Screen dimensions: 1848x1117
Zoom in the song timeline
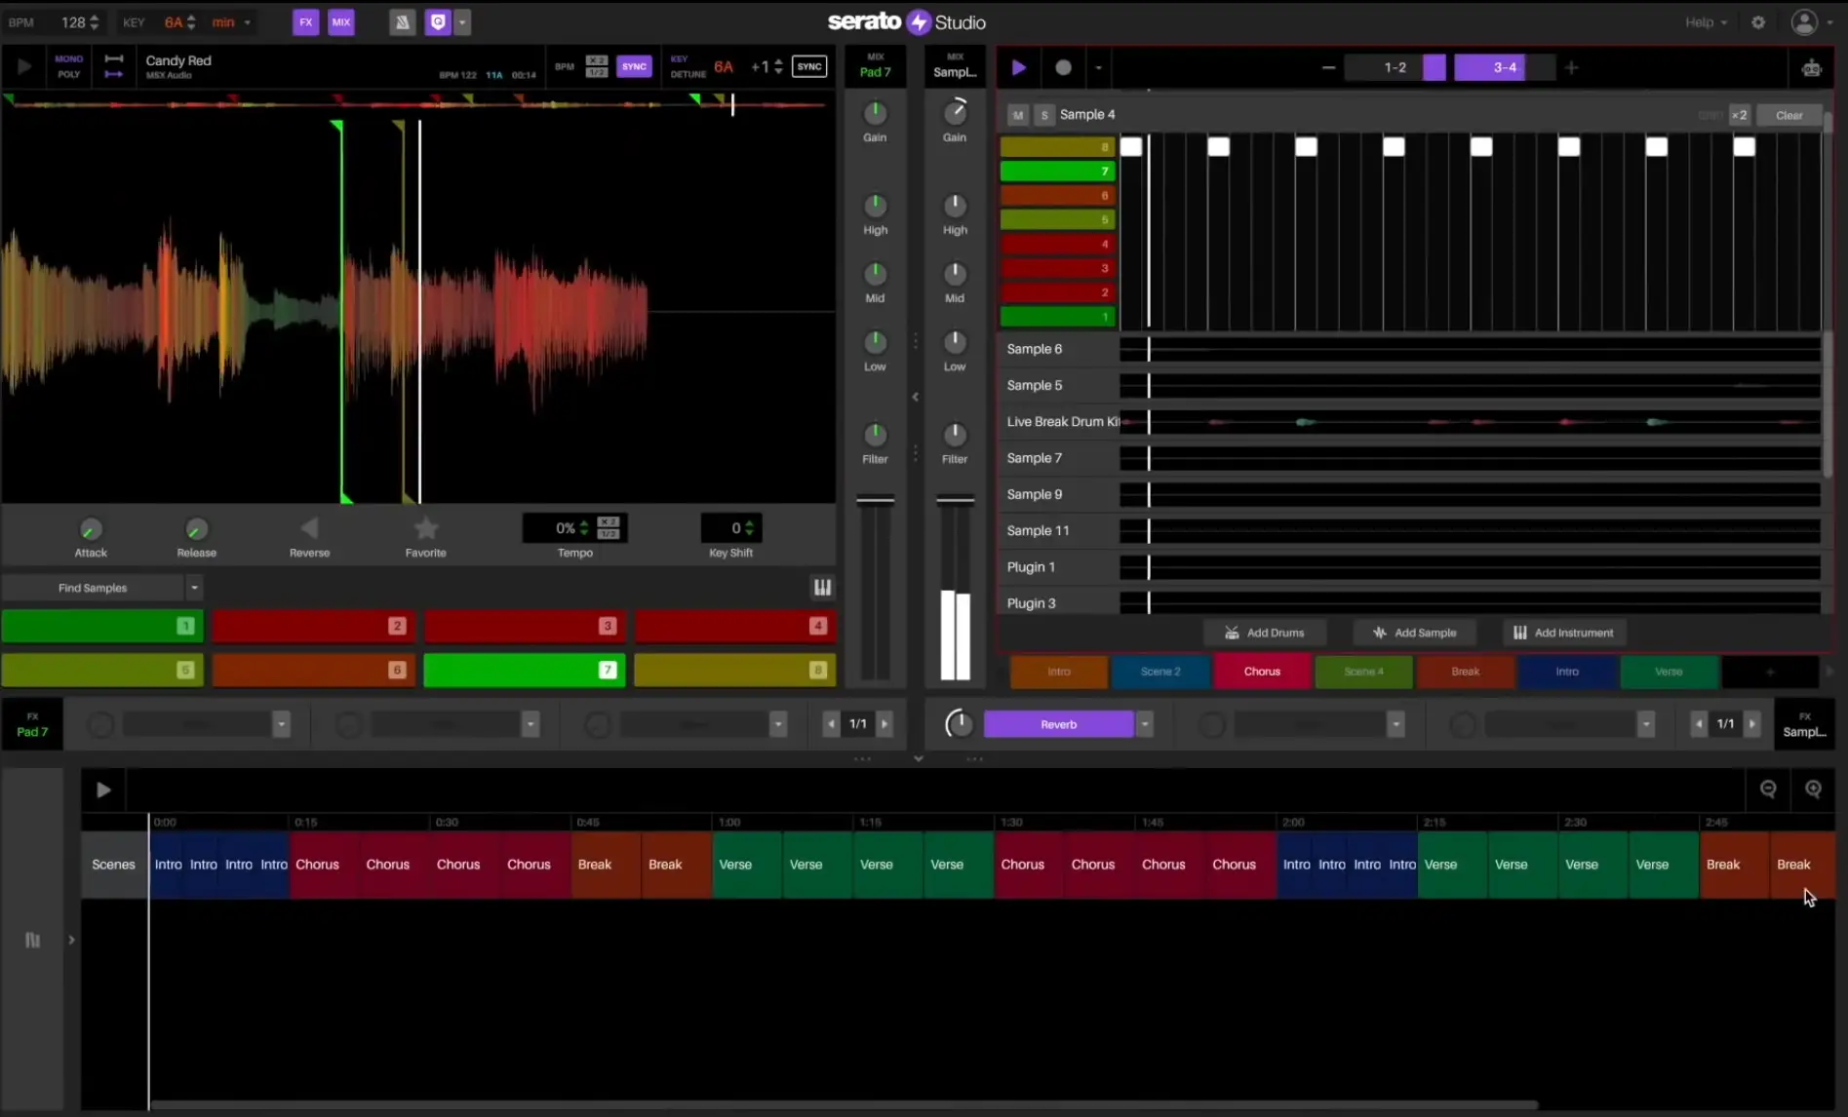pyautogui.click(x=1813, y=790)
